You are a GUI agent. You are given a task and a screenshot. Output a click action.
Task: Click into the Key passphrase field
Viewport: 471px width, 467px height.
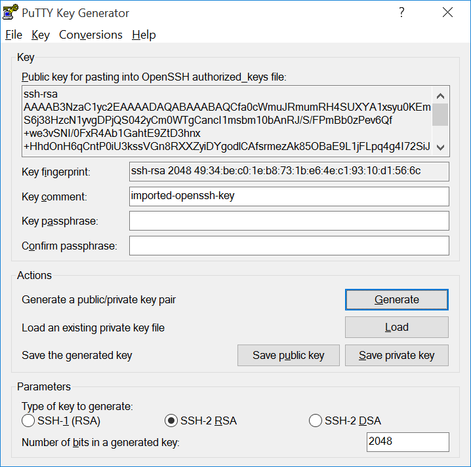pyautogui.click(x=289, y=221)
